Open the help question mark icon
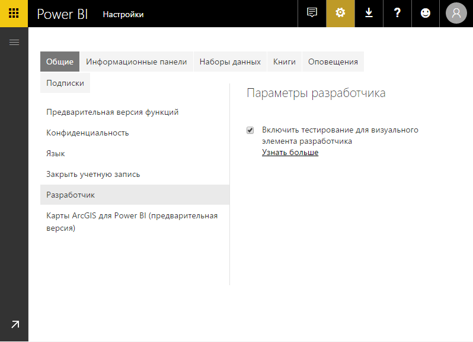Image resolution: width=473 pixels, height=342 pixels. coord(397,13)
